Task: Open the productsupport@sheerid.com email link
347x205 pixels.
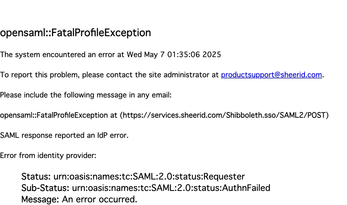Action: 272,75
